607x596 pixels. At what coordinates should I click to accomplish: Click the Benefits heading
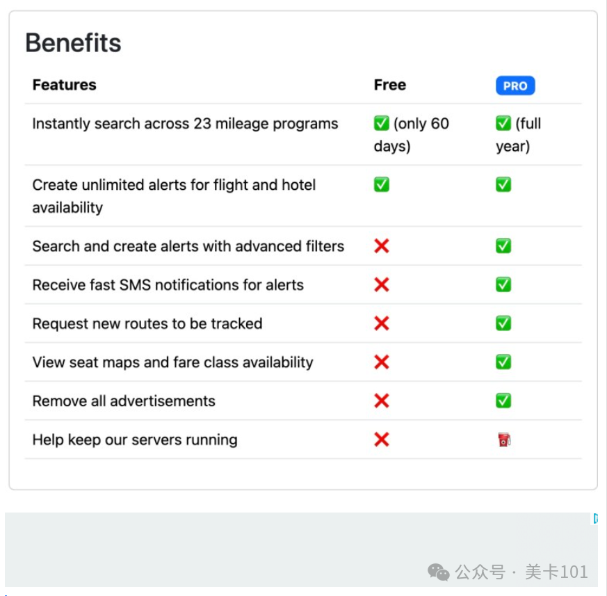[73, 42]
